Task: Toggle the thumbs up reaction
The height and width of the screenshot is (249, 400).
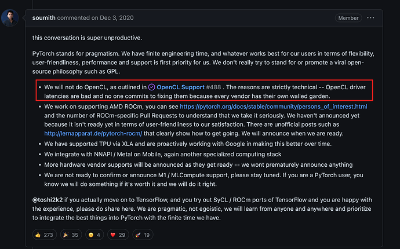Action: pyautogui.click(x=45, y=235)
